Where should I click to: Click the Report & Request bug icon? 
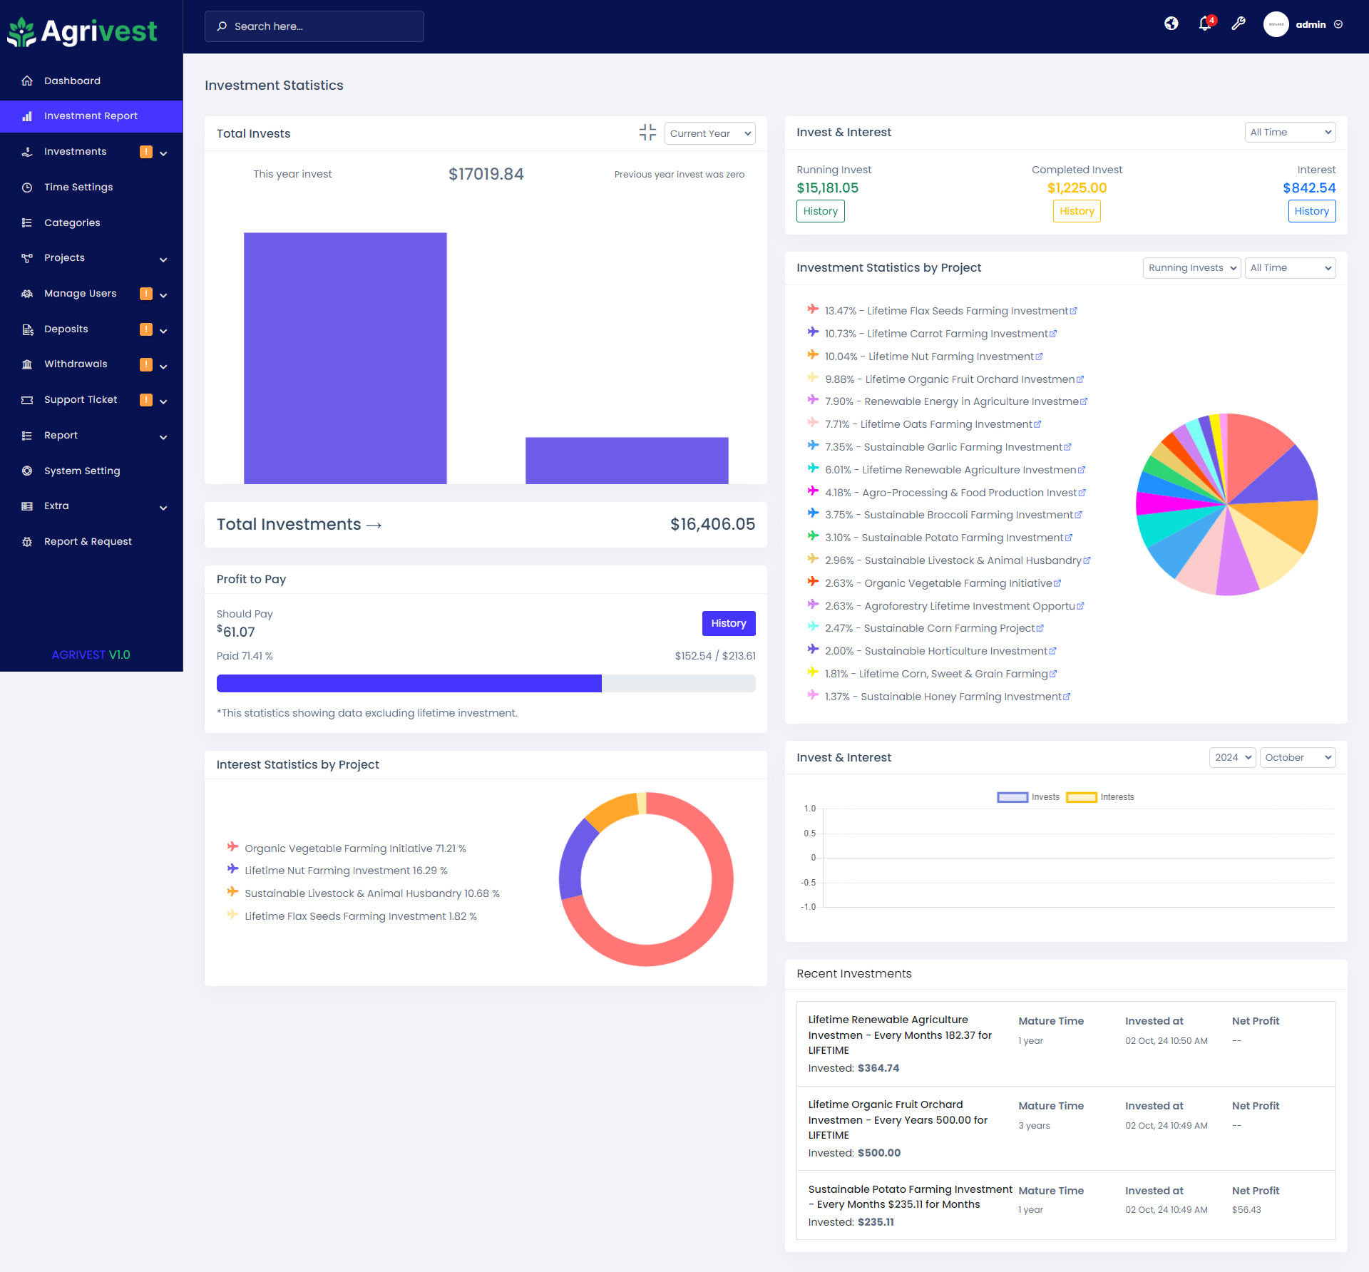[27, 542]
